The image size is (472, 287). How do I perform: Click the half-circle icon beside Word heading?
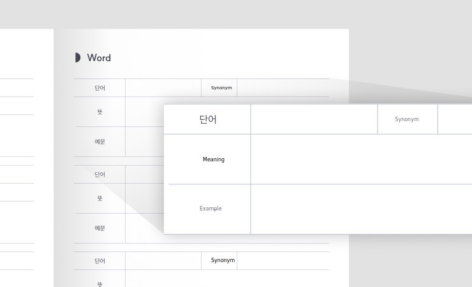tap(78, 57)
